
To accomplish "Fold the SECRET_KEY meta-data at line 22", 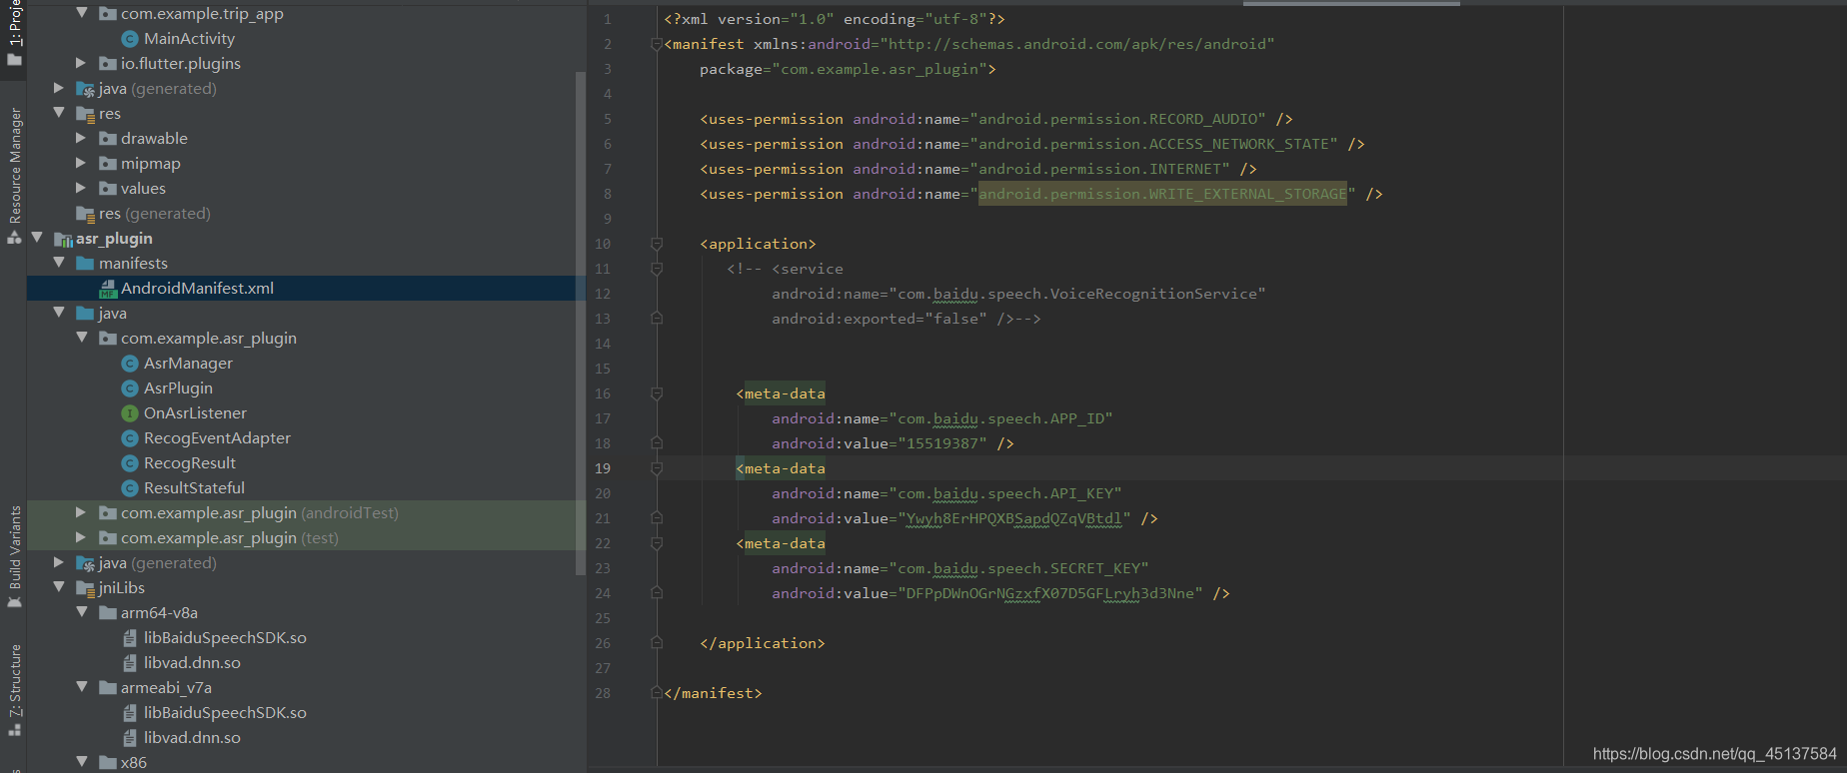I will click(x=657, y=543).
